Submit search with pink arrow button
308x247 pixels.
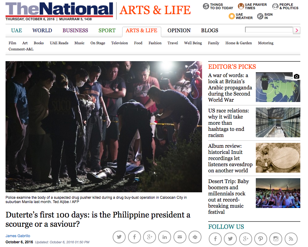pos(297,30)
